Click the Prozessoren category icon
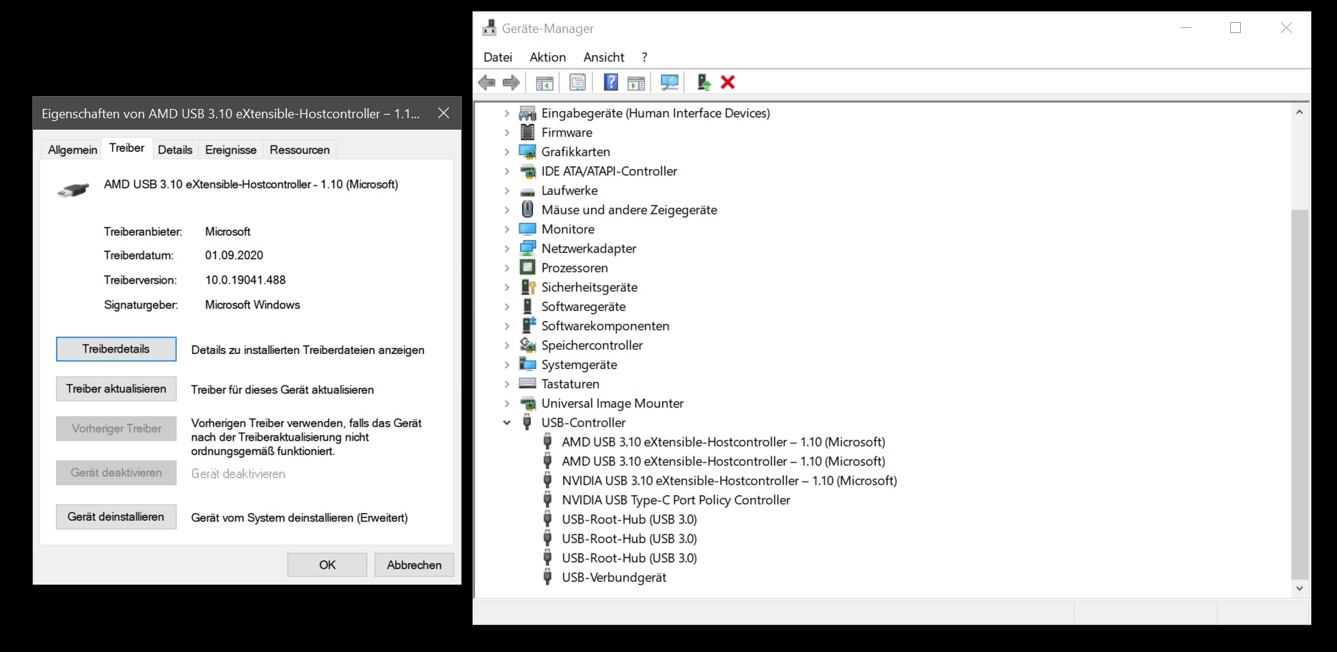 (x=527, y=268)
